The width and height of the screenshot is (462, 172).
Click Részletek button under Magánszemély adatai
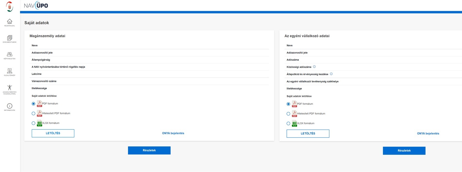[x=149, y=150]
